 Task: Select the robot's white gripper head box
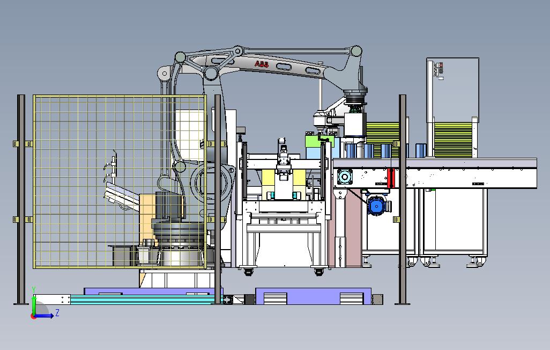[355, 125]
